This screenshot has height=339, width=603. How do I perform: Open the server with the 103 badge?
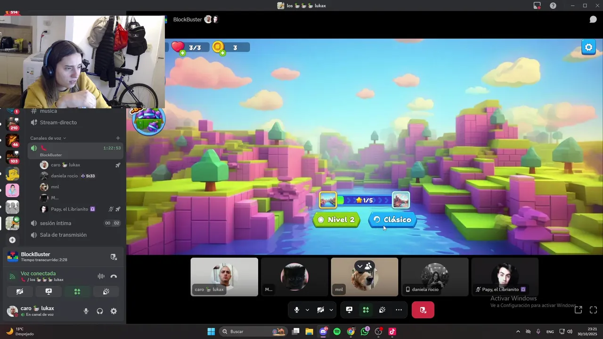click(12, 157)
